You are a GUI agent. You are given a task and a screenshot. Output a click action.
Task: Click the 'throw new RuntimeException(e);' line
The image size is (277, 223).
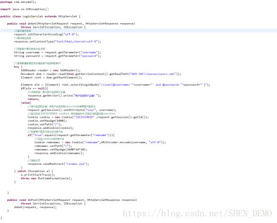tap(46, 178)
